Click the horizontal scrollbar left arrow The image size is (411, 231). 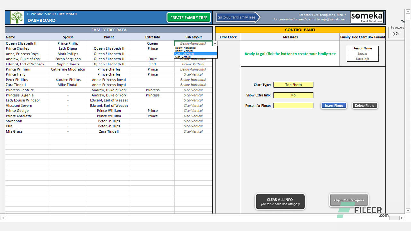coord(3,218)
